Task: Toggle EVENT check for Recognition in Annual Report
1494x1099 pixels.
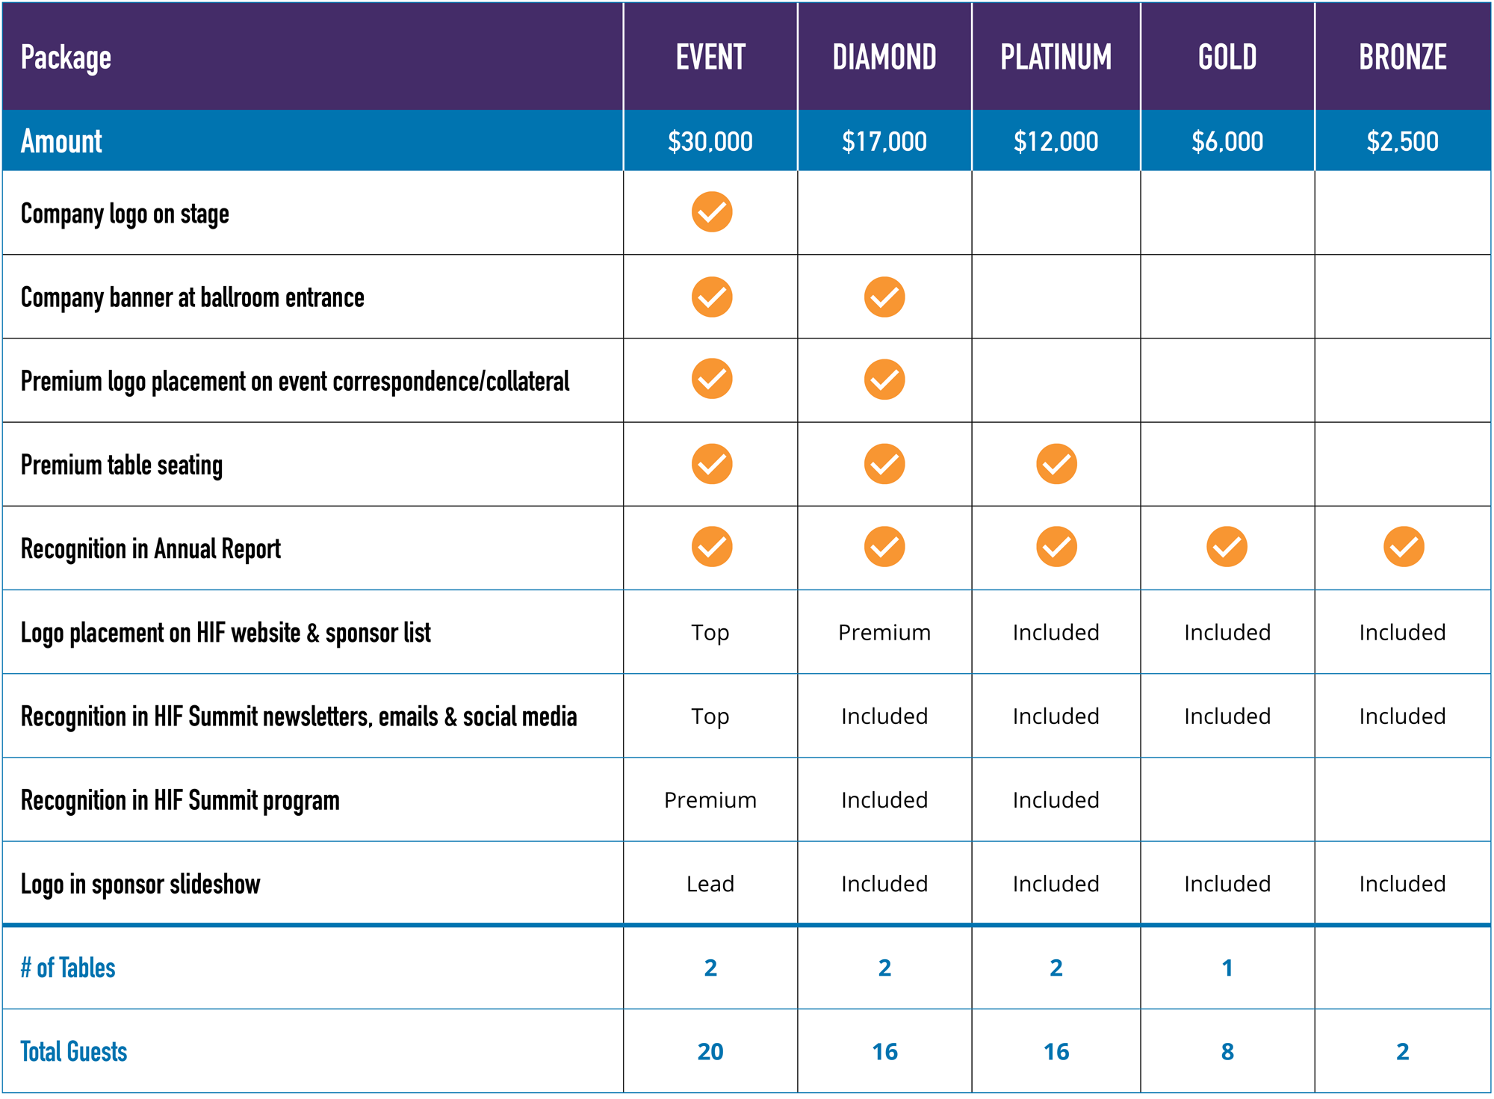Action: click(x=711, y=547)
